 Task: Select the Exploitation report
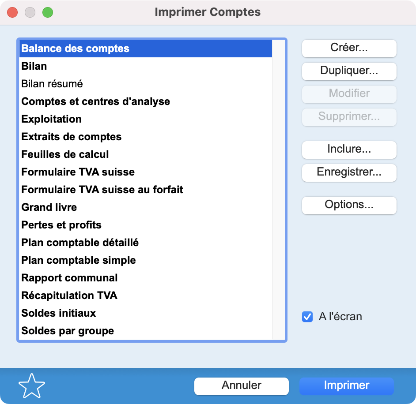[x=146, y=119]
